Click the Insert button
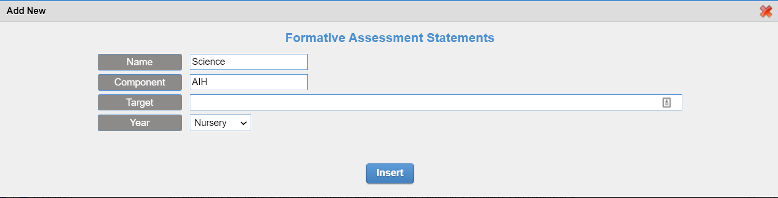This screenshot has height=198, width=778. (x=390, y=173)
